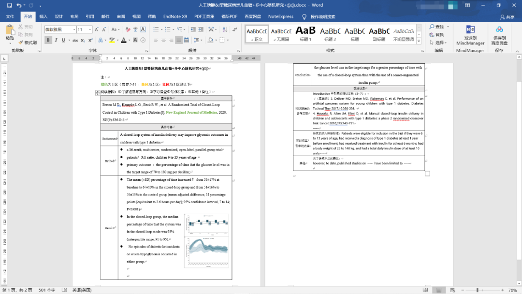Toggle Italic formatting
This screenshot has height=294, width=522.
click(x=56, y=40)
